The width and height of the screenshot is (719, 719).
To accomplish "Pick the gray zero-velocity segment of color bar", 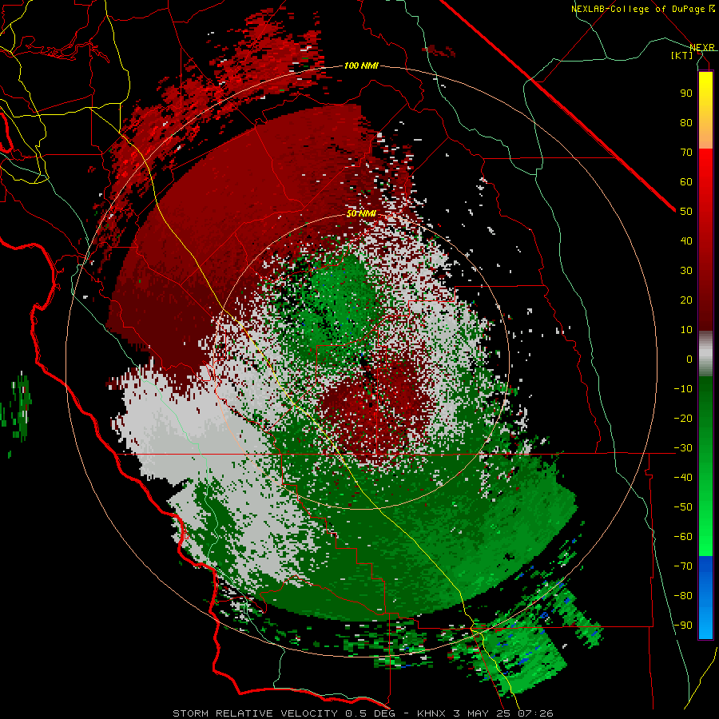I will (705, 354).
